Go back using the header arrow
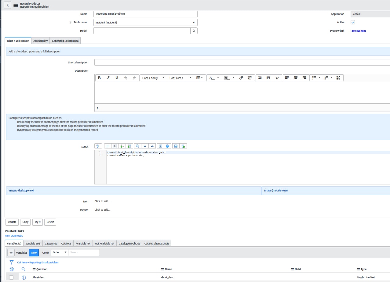Image resolution: width=390 pixels, height=282 pixels. point(7,5)
